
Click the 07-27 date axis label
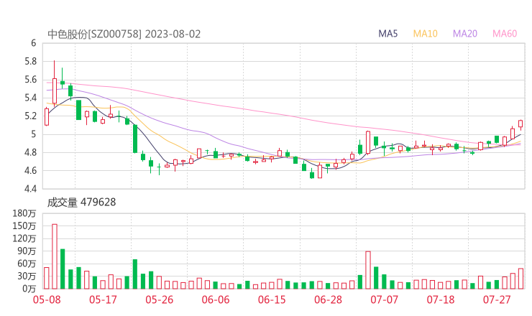pos(497,299)
